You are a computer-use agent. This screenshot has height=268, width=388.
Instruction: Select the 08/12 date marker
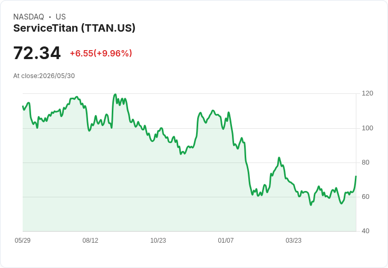90,240
